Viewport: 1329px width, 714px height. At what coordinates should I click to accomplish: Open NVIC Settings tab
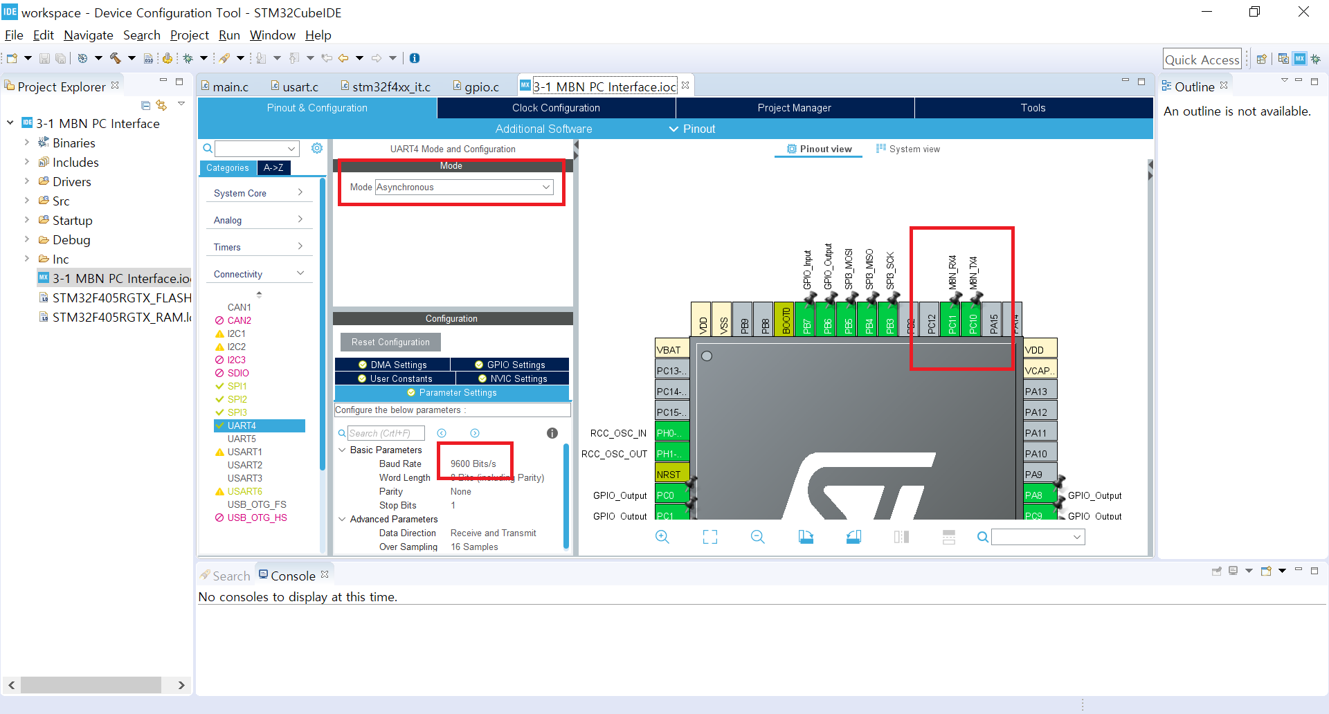click(513, 378)
